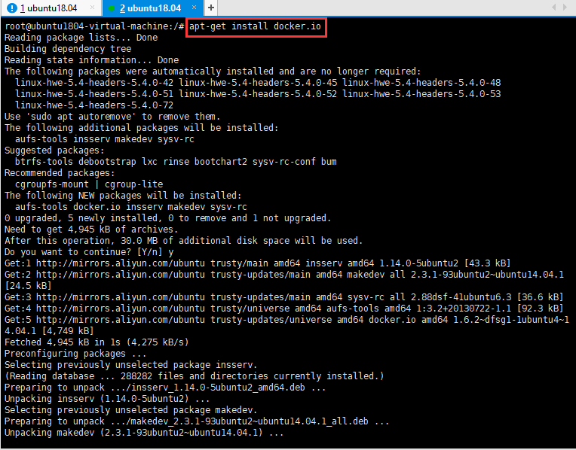Click '0 upgraded, 5 newly installed' line

[167, 218]
